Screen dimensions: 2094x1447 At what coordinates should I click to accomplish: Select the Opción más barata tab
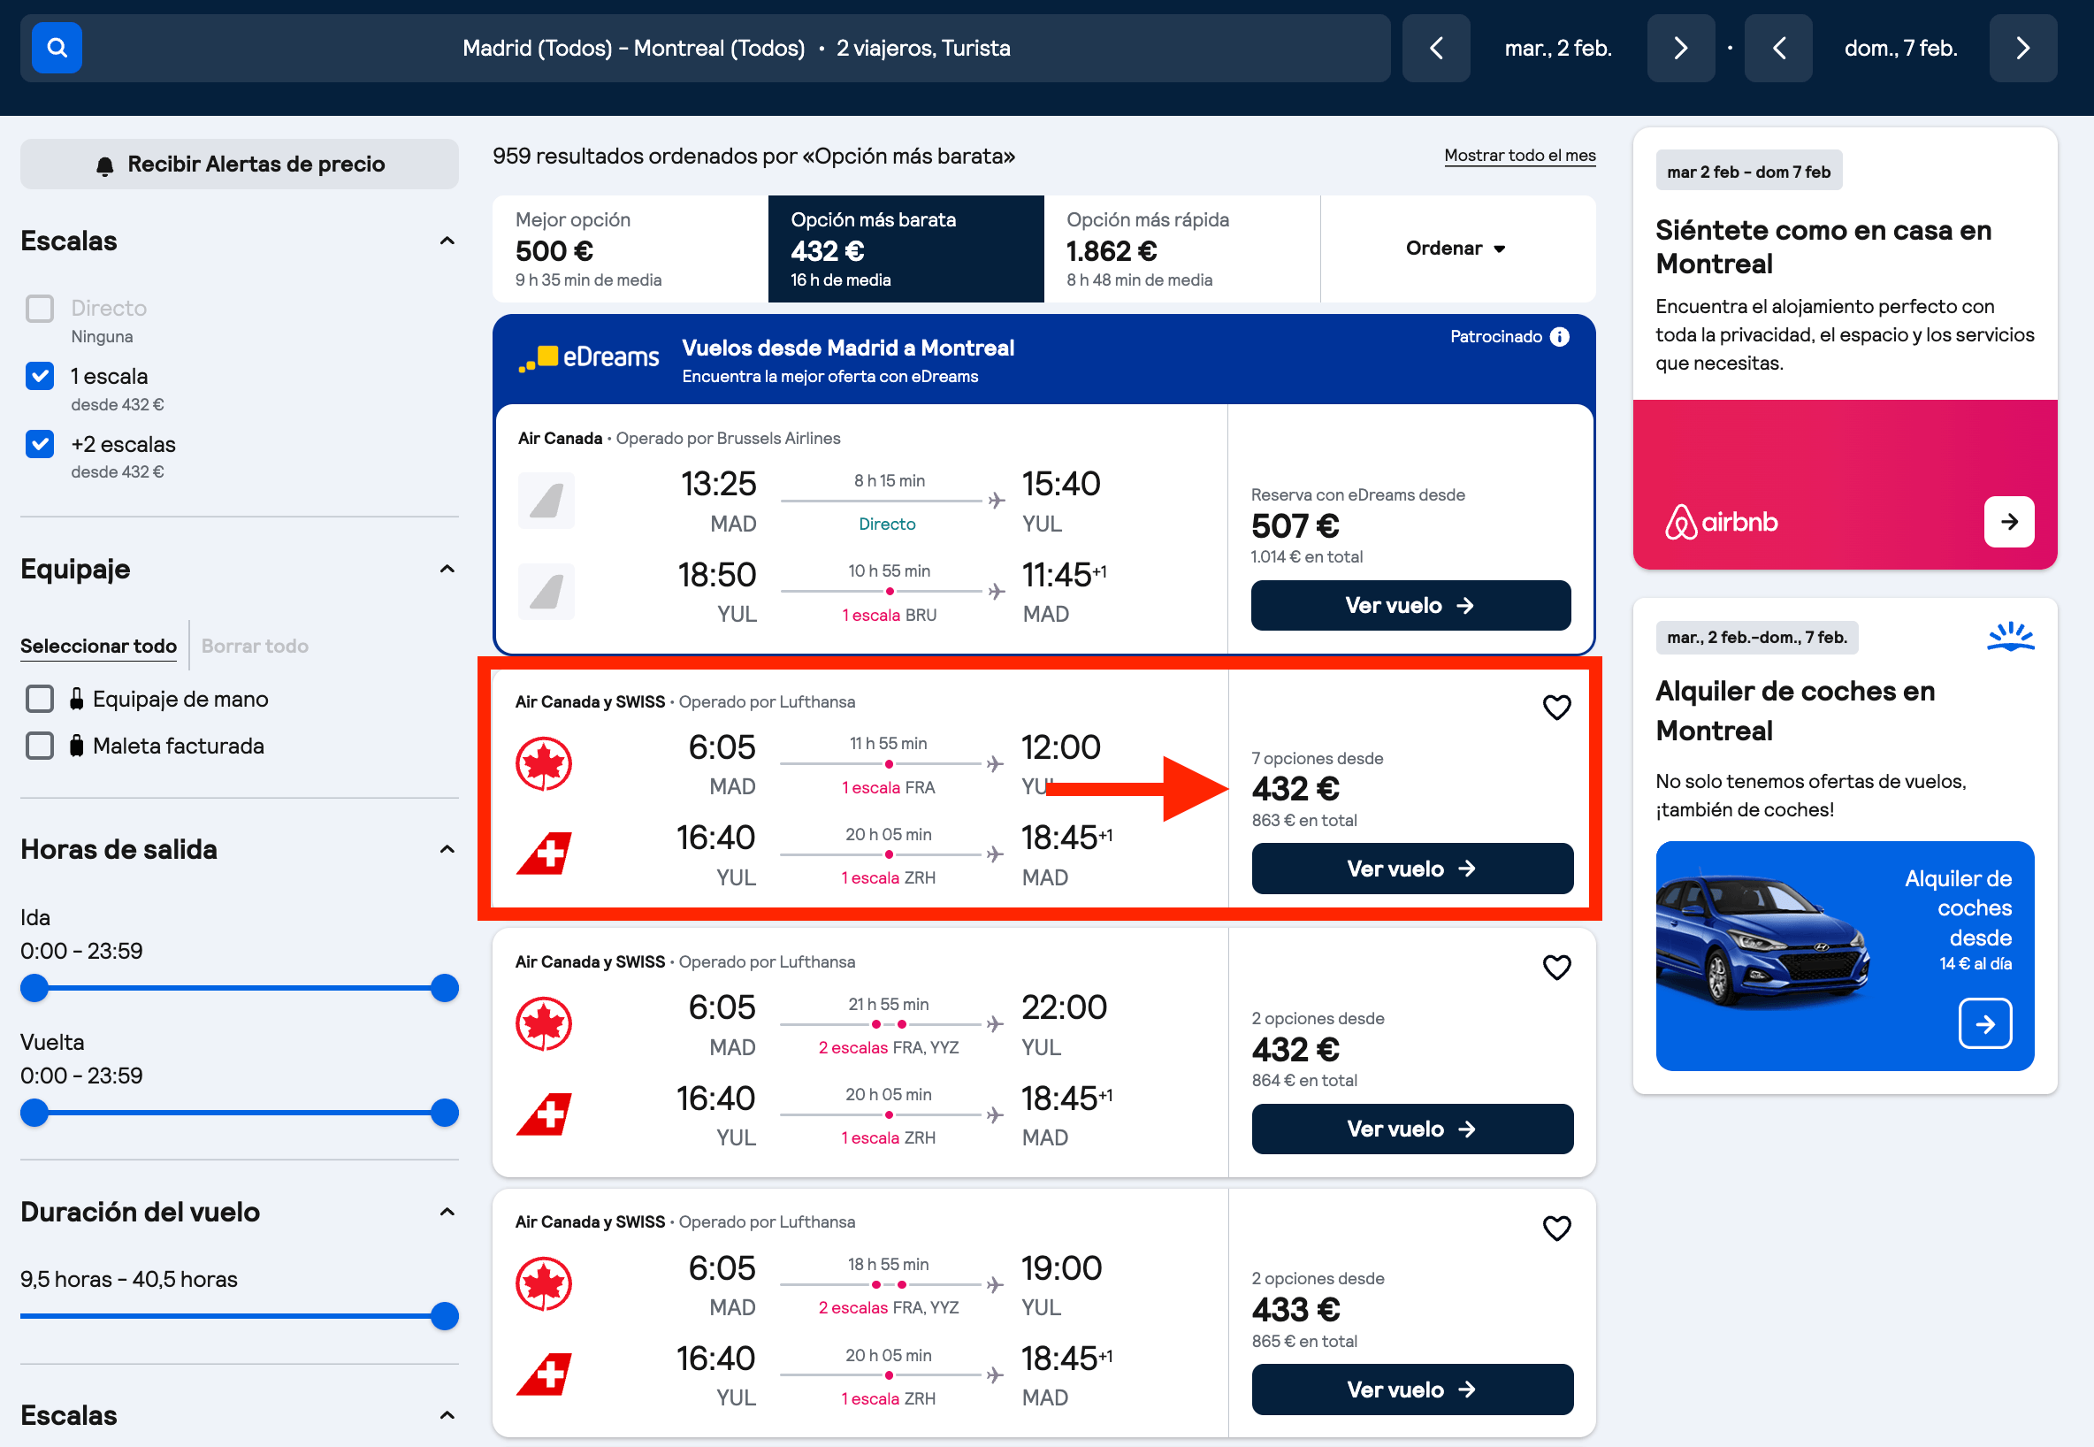point(906,249)
